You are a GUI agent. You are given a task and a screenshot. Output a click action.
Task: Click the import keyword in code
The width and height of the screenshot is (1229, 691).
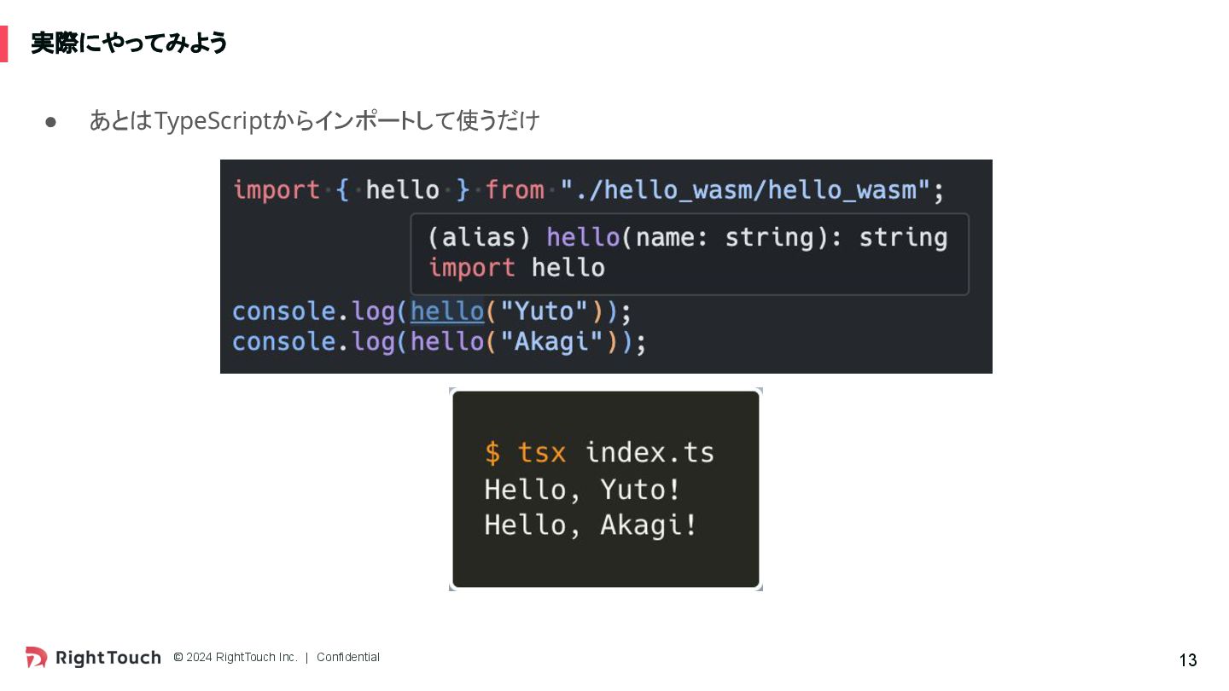coord(277,190)
